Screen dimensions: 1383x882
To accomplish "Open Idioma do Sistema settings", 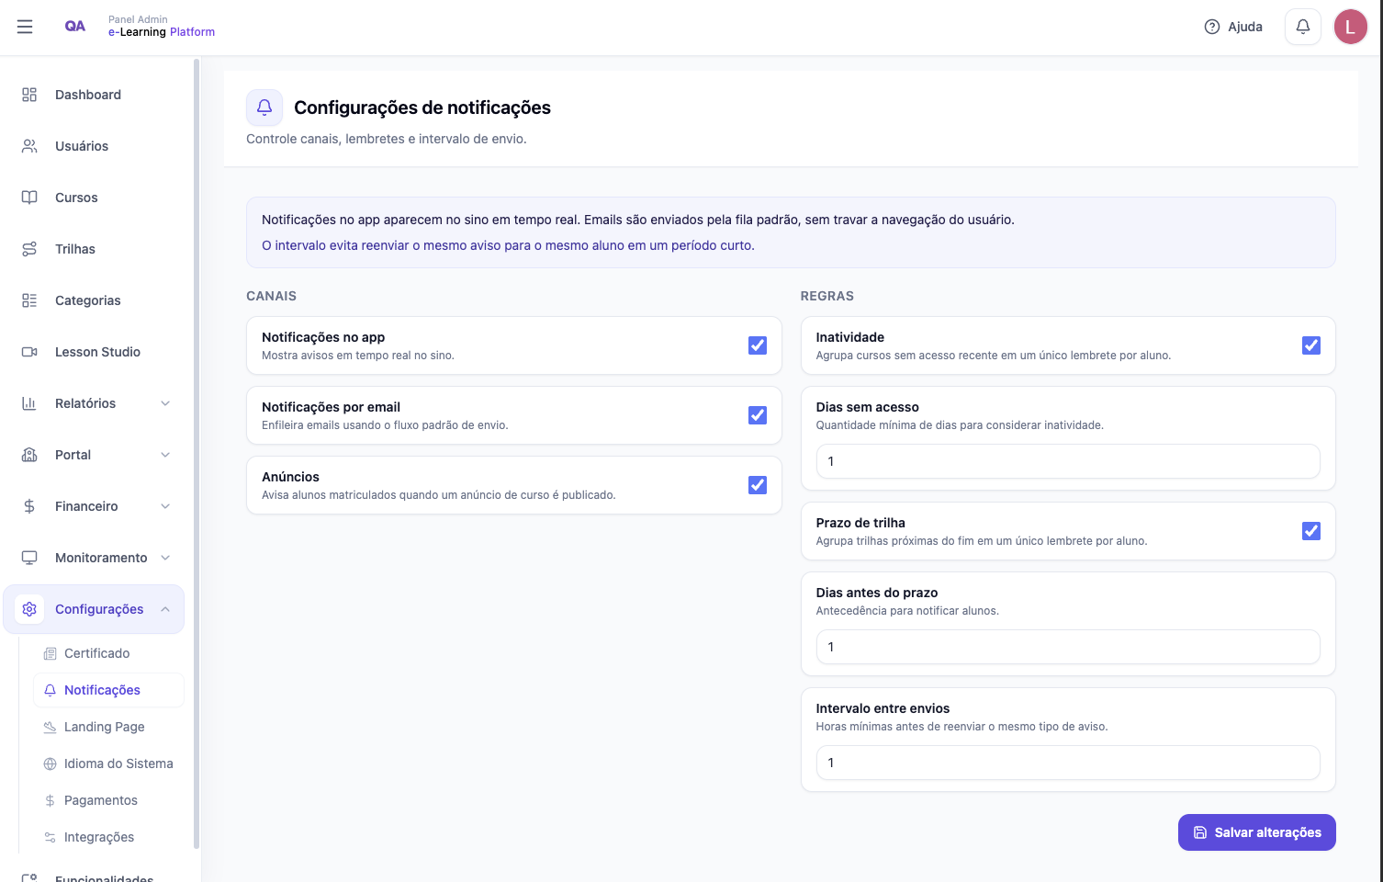I will coord(108,763).
